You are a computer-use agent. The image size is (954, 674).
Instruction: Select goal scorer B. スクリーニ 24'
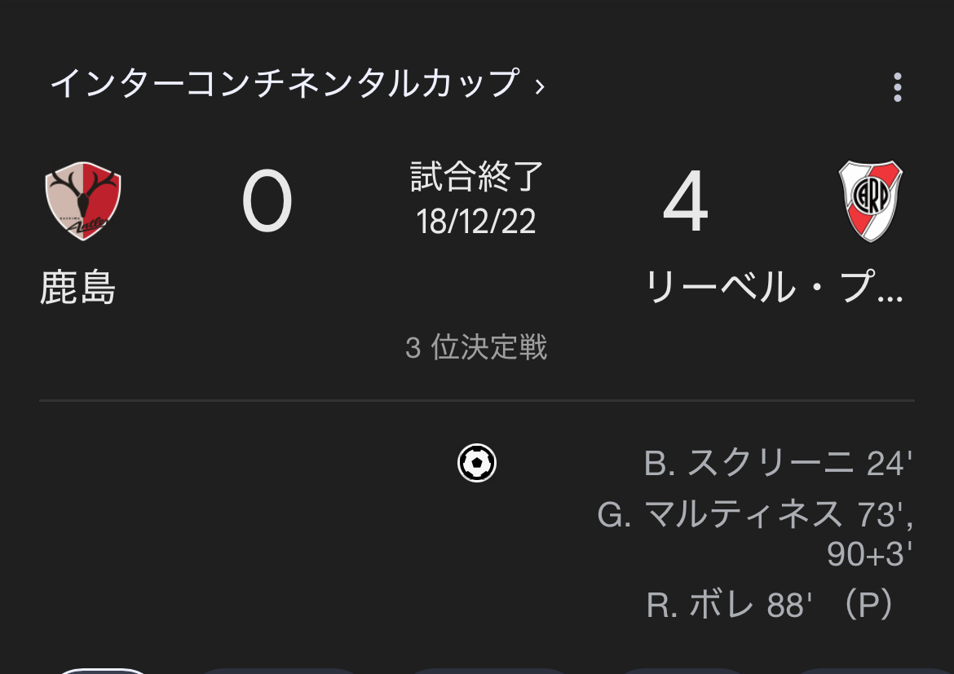(x=777, y=464)
